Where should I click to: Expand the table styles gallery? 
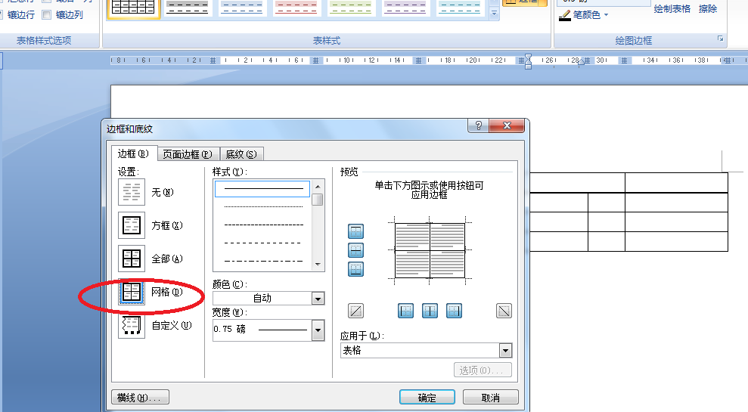(x=494, y=14)
